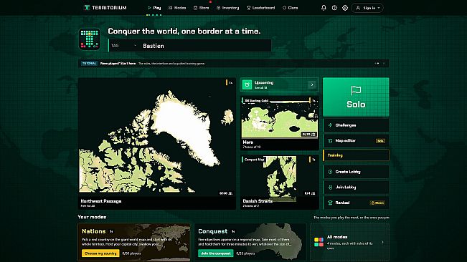Click the Solo flag icon
Viewport: 467px width, 262px height.
click(356, 90)
